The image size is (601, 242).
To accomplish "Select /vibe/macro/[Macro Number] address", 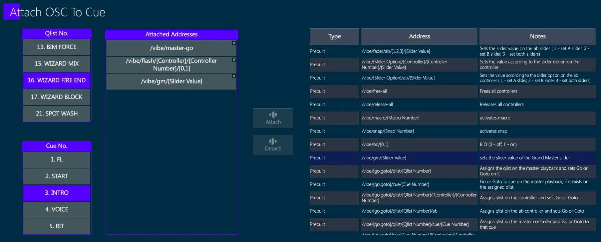I will click(419, 118).
